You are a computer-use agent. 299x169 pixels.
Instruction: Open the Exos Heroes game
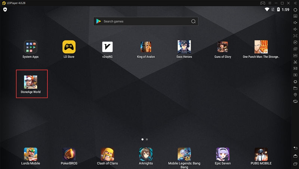tap(184, 47)
